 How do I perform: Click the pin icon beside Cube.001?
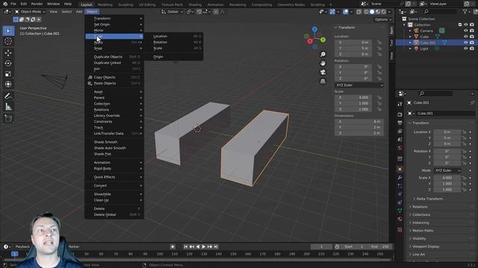click(472, 103)
